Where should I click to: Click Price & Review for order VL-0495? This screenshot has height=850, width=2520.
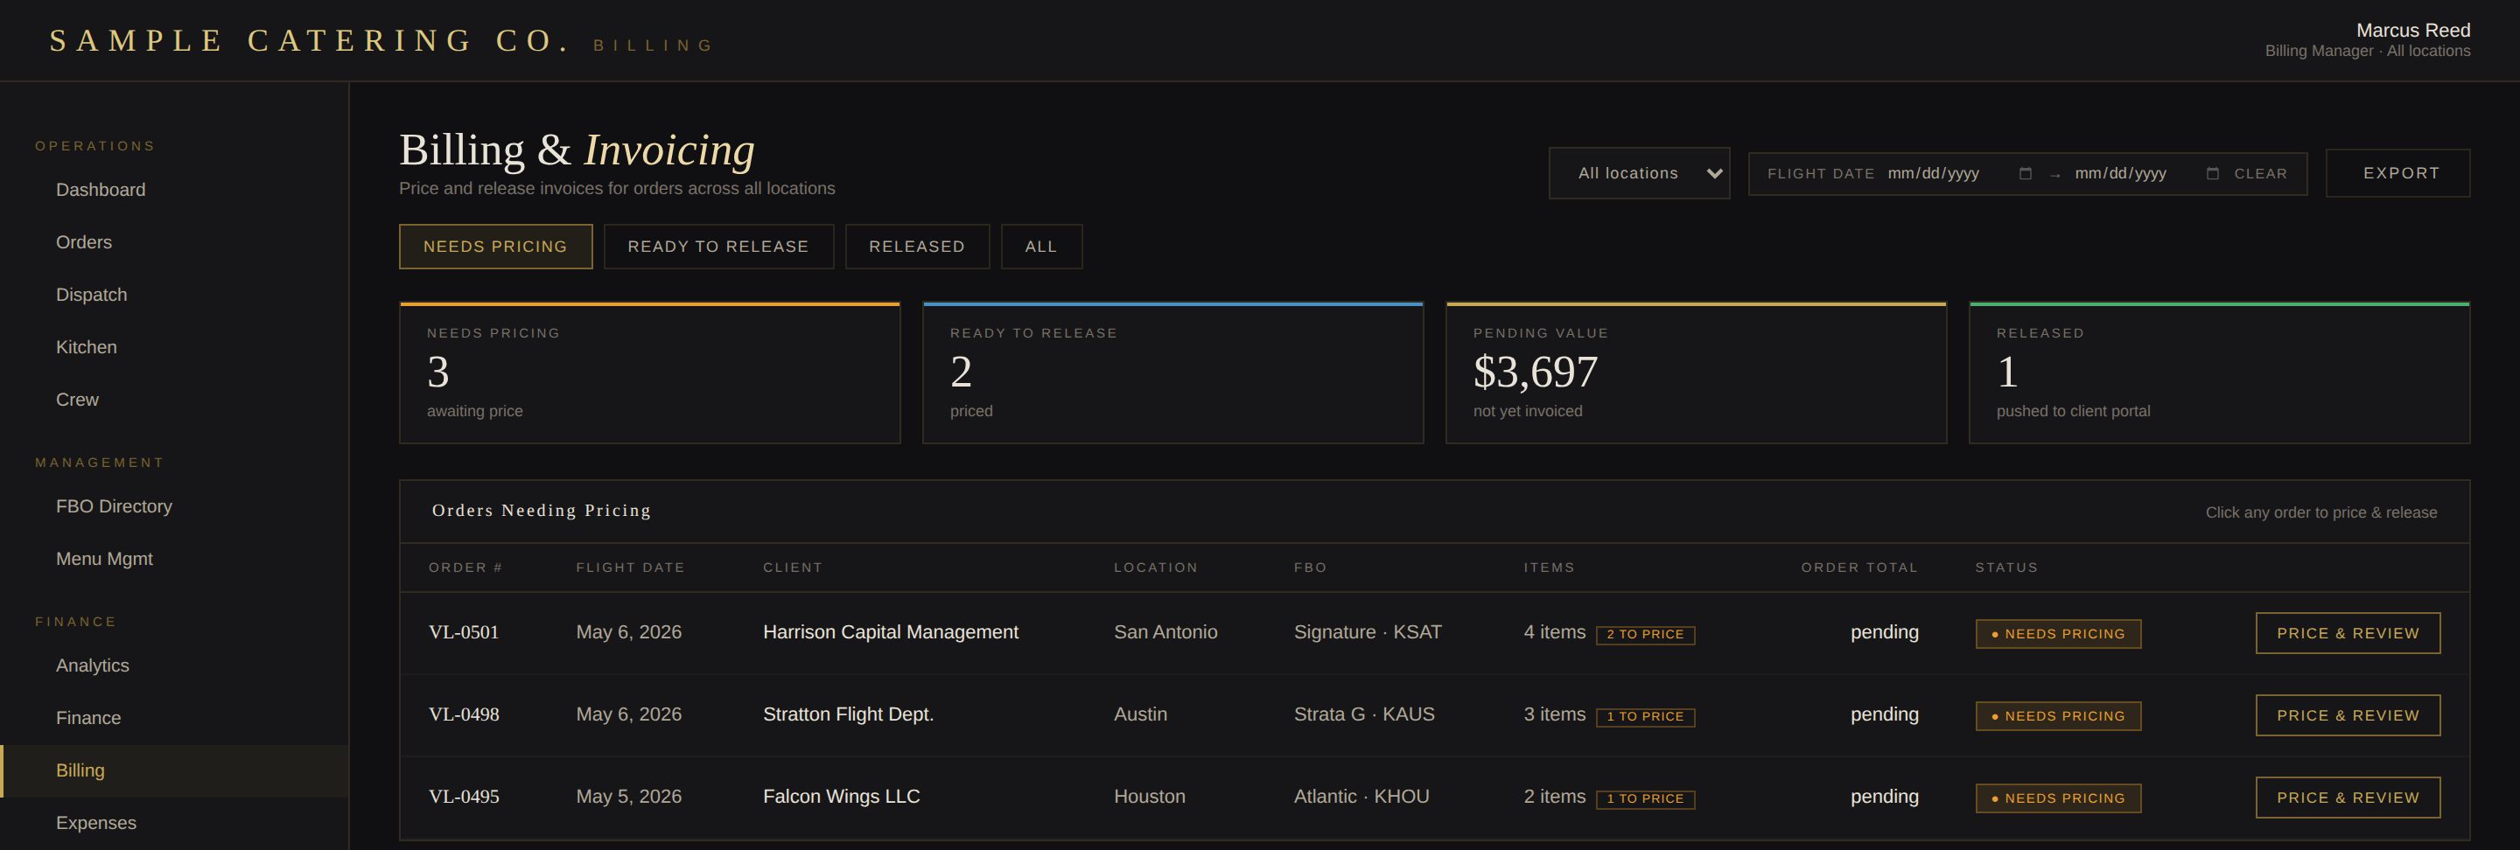click(x=2347, y=798)
